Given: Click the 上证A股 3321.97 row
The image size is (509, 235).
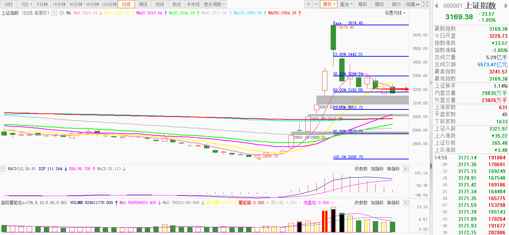Looking at the screenshot, I should [471, 129].
